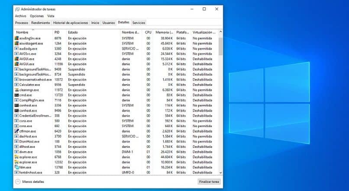Open the Historial de aplicaciones tab
Image resolution: width=349 pixels, height=191 pixels.
(71, 22)
